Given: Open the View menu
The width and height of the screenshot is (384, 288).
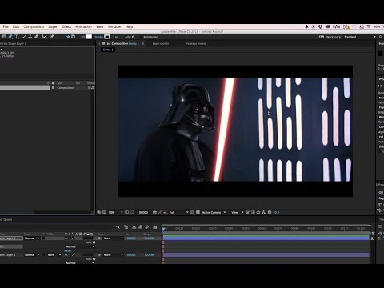Looking at the screenshot, I should pos(99,26).
